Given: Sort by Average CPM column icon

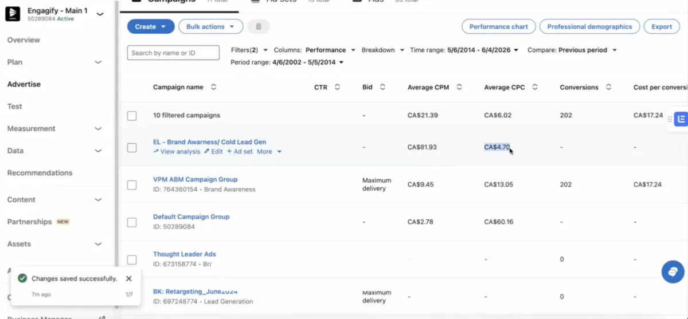Looking at the screenshot, I should point(459,87).
